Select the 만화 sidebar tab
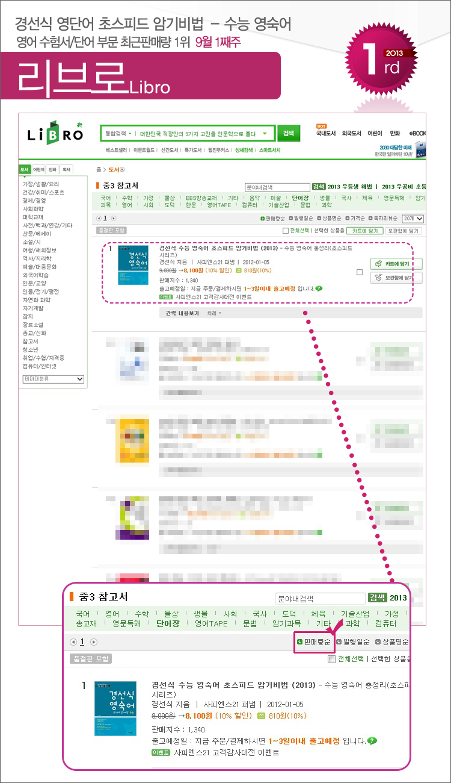This screenshot has width=451, height=783. [52, 170]
